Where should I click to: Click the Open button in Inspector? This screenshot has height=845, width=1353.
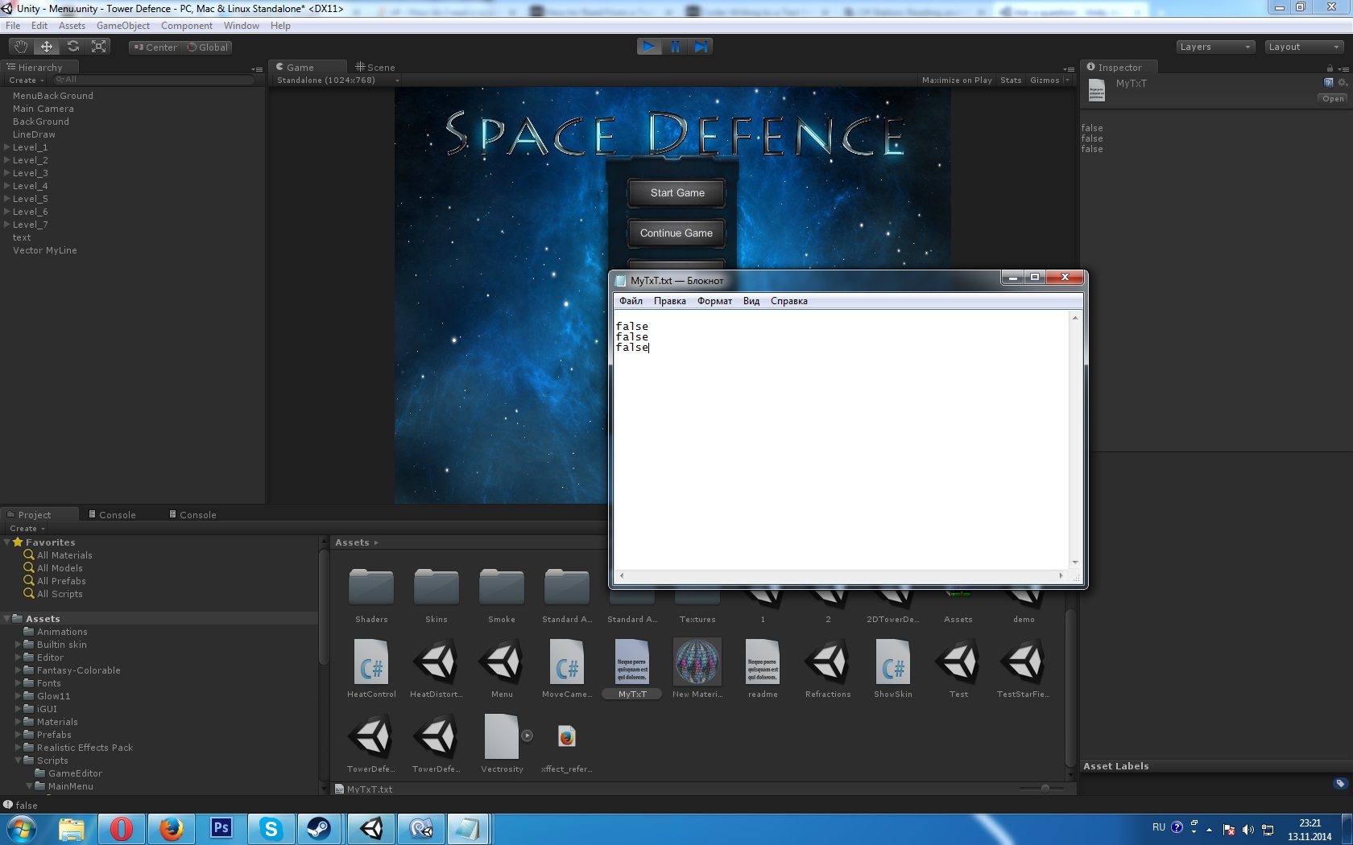point(1333,99)
